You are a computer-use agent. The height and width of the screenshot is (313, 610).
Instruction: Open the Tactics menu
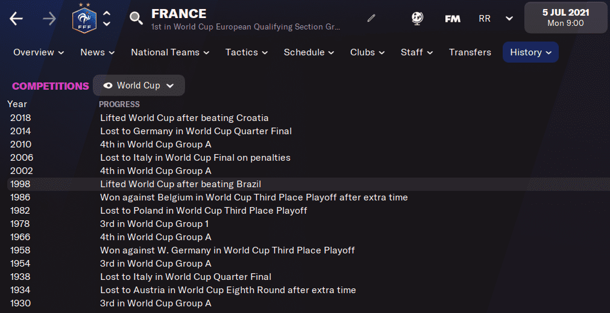(247, 52)
